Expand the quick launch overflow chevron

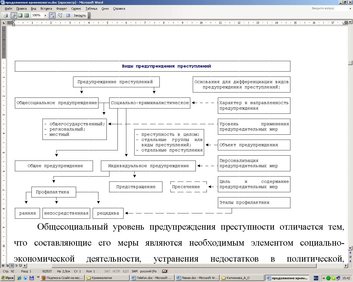[x=38, y=278]
